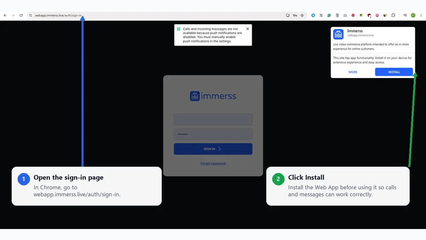Open the multicolor sphere extension icon
426x240 pixels.
[361, 15]
